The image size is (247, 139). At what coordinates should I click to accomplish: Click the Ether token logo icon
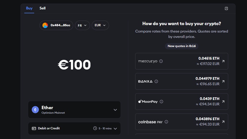point(35,110)
